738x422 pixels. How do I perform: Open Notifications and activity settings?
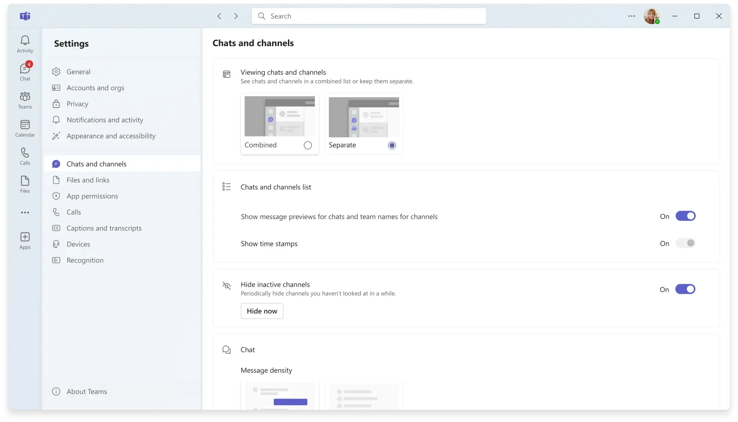(105, 120)
